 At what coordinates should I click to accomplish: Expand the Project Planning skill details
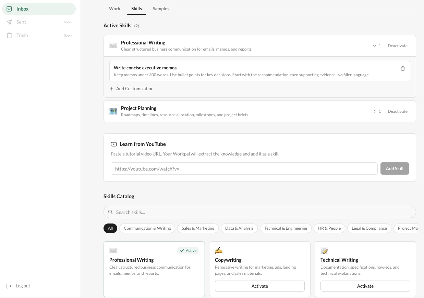[374, 111]
